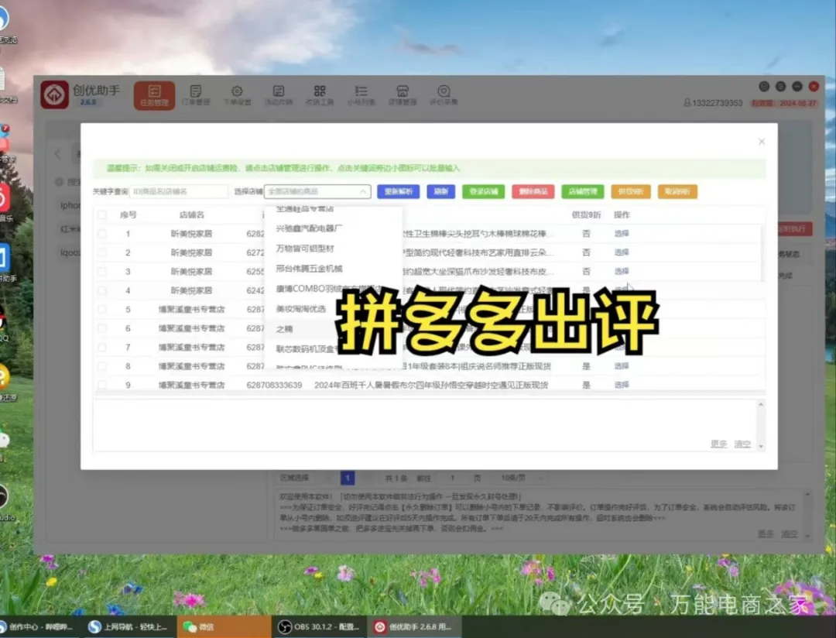Image resolution: width=836 pixels, height=638 pixels.
Task: Open the 任务管理 icon in top toolbar
Action: [154, 94]
